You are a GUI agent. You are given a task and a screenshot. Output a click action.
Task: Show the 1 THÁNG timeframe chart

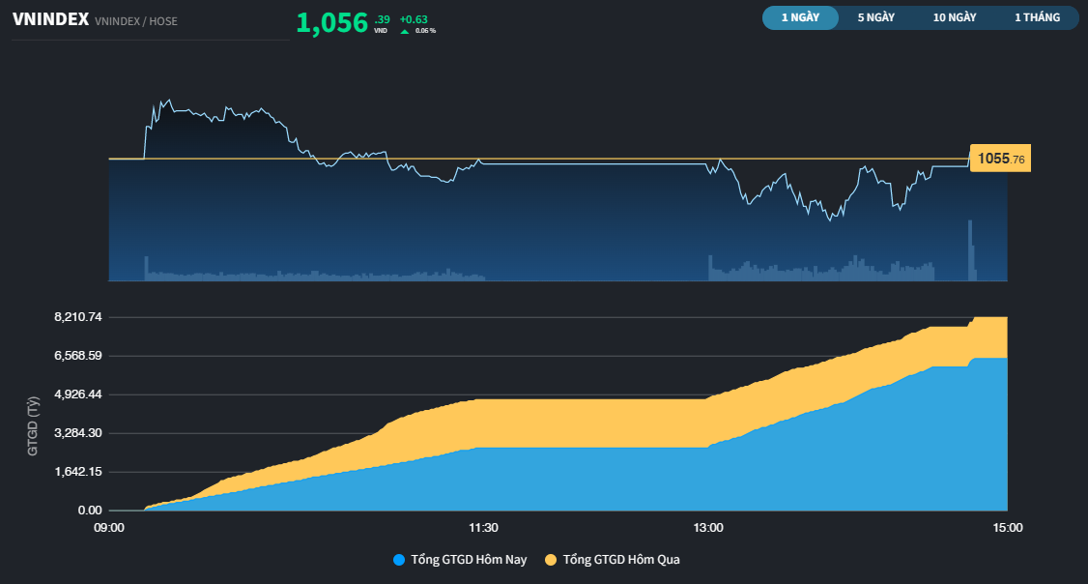coord(1037,17)
